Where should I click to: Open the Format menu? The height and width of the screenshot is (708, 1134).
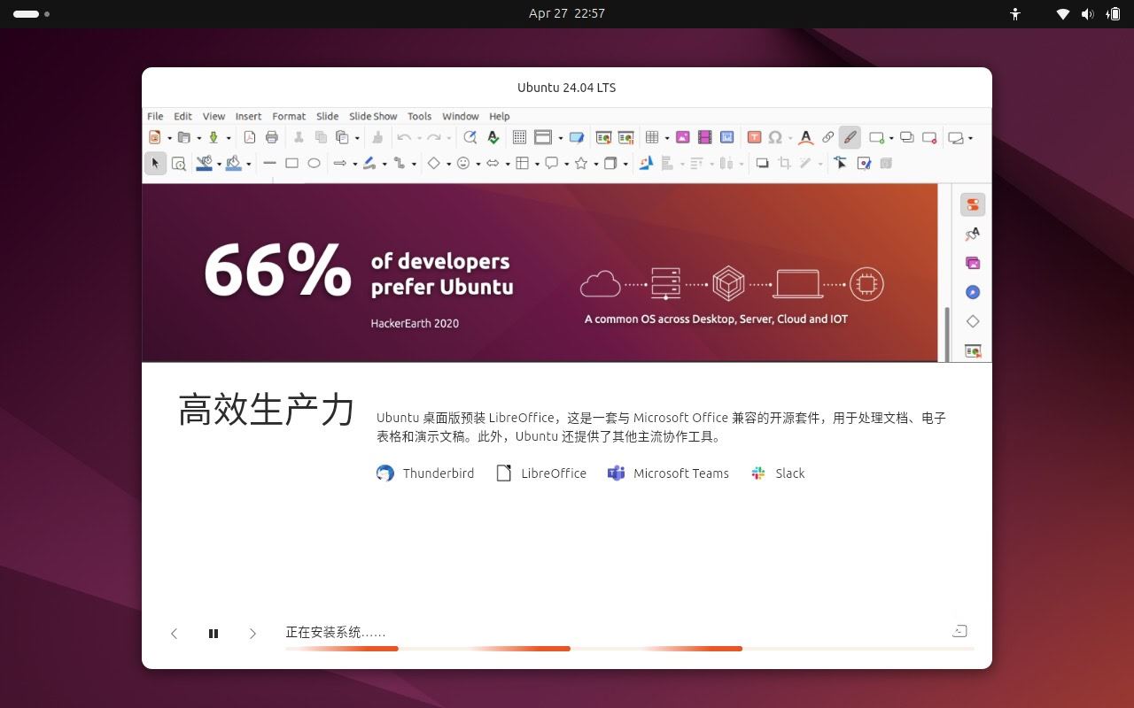coord(289,116)
